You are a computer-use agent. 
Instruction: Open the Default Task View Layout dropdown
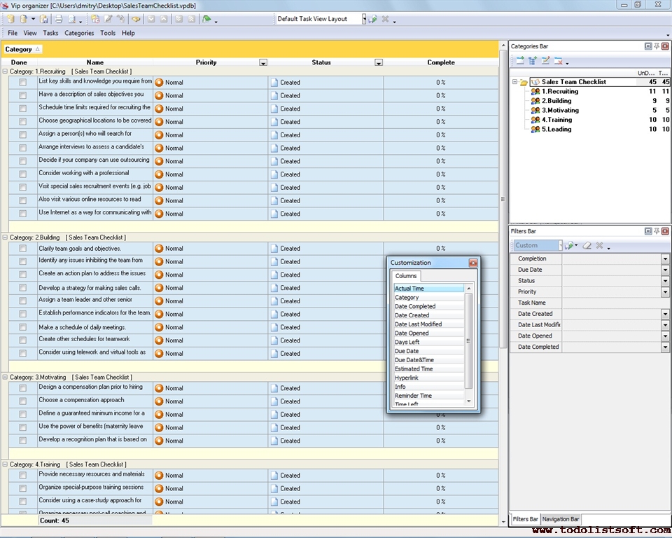[x=364, y=19]
